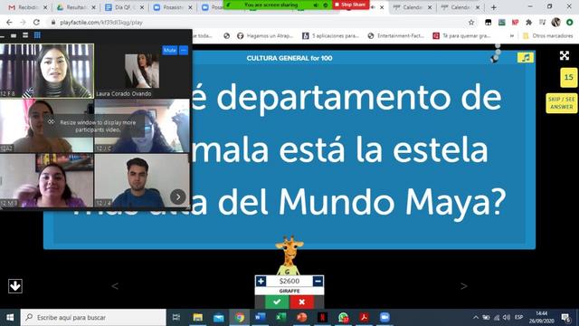579x326 pixels.
Task: Click the fullscreen expand arrows icon
Action: pos(565,56)
